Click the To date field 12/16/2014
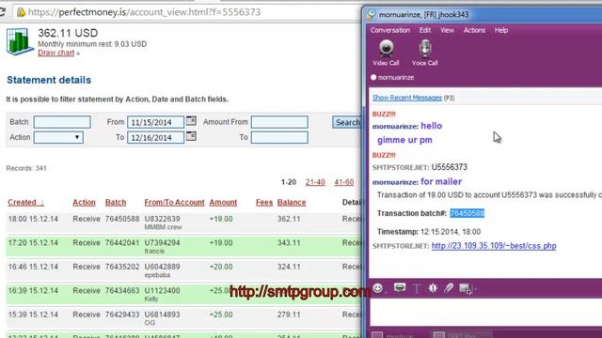Viewport: 602px width, 338px height. point(155,138)
